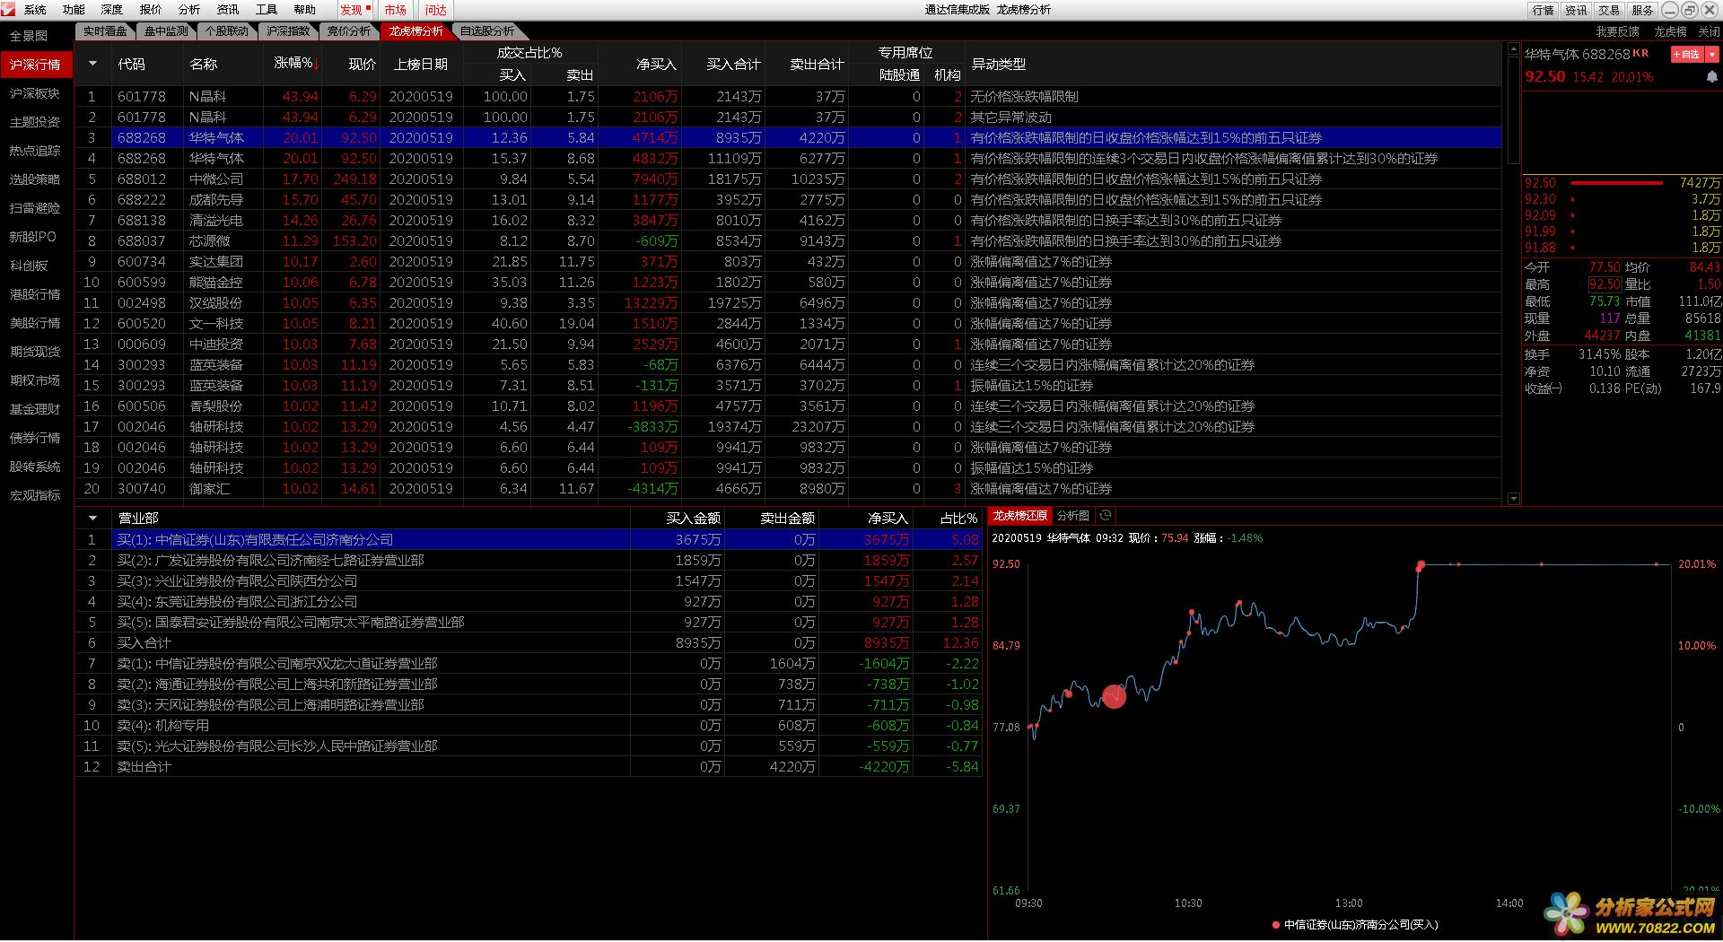Open the 系统 menu

(x=35, y=10)
